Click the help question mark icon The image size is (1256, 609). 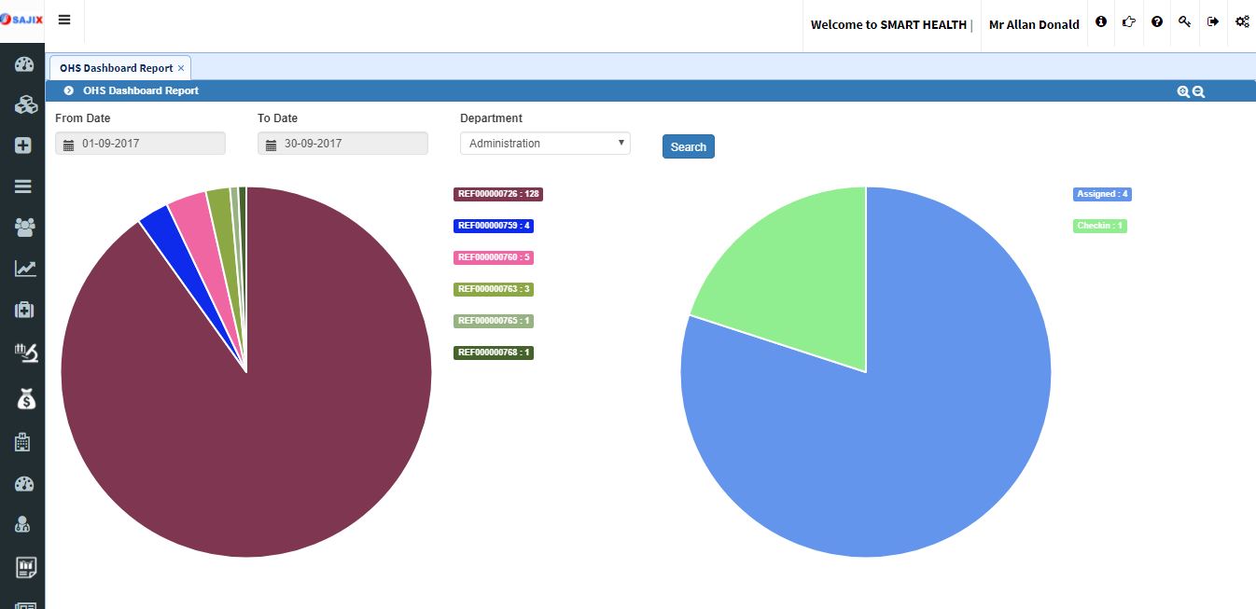click(x=1157, y=21)
